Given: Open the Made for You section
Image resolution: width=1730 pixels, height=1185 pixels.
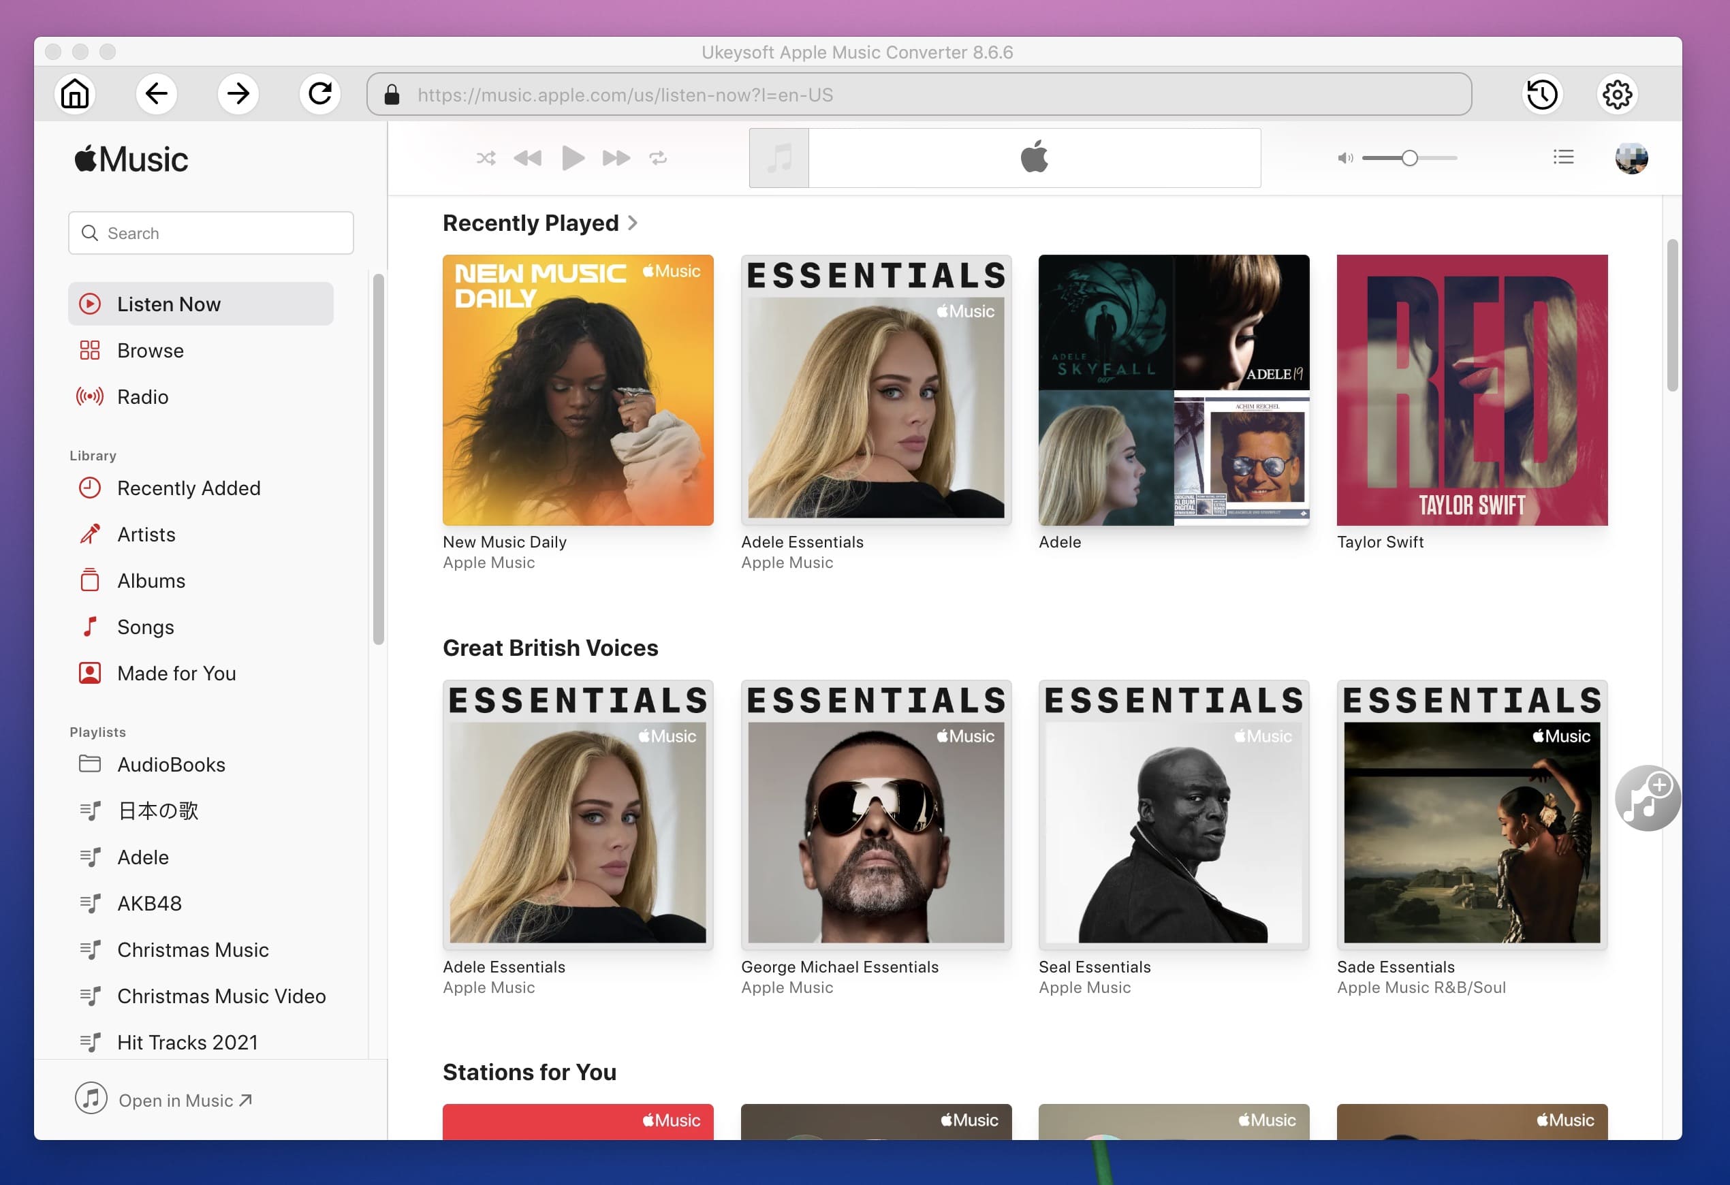Looking at the screenshot, I should (175, 671).
